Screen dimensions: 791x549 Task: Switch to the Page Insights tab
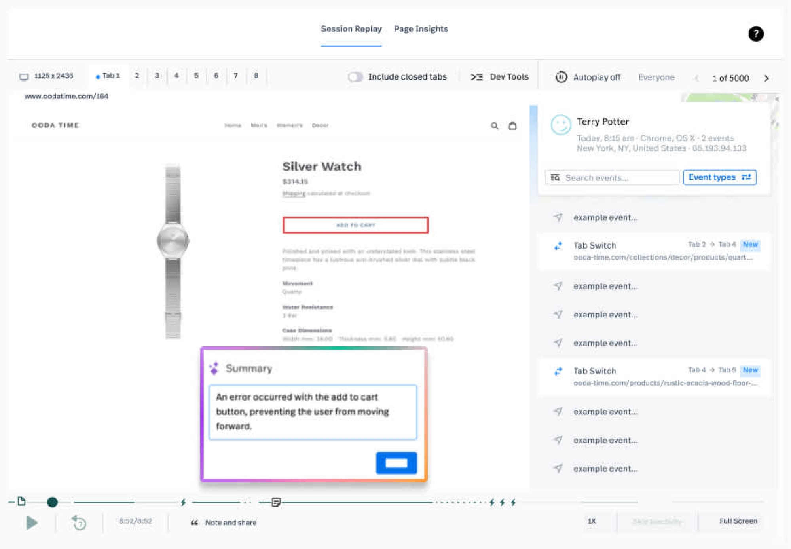click(x=421, y=29)
